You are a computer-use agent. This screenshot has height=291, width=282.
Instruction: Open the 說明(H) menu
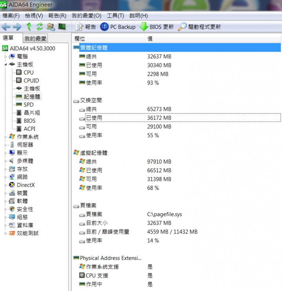click(139, 16)
